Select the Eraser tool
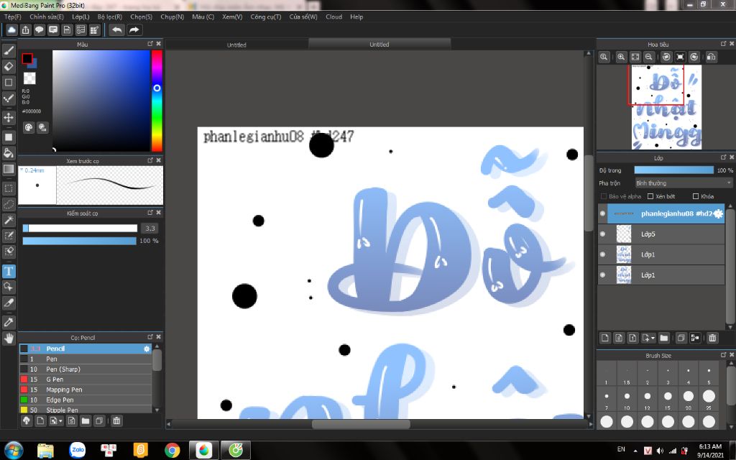Viewport: 736px width, 460px height. tap(9, 66)
